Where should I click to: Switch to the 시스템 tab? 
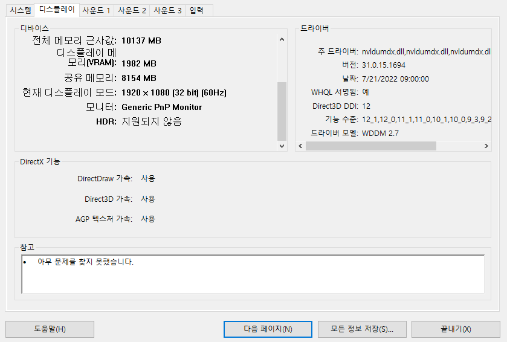20,10
